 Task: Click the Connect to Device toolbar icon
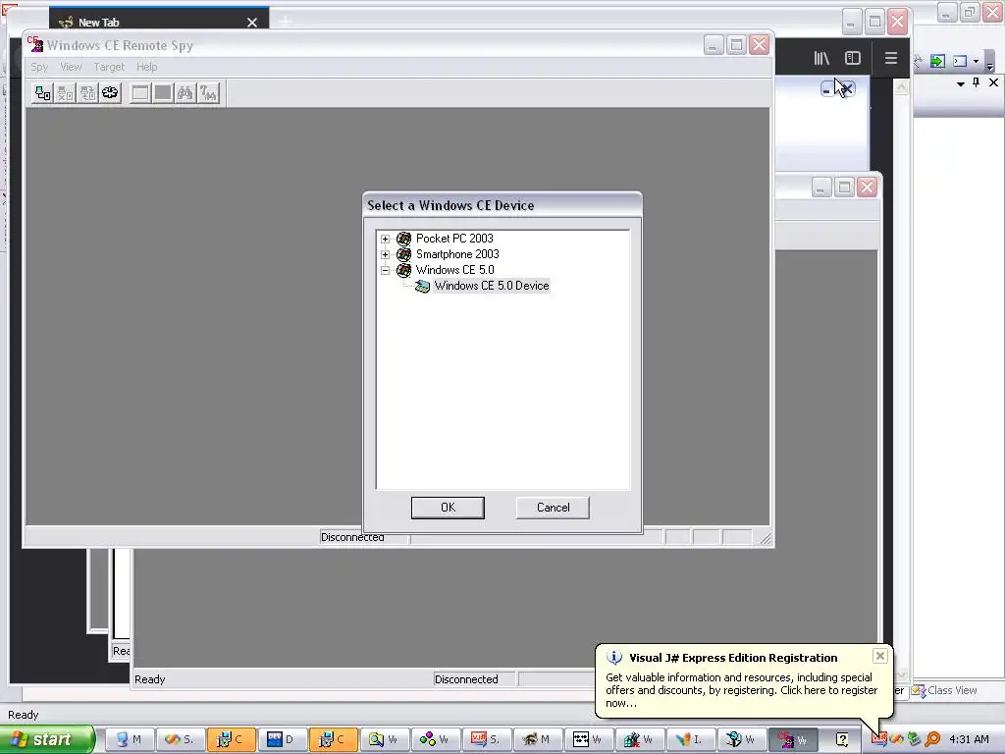[43, 93]
